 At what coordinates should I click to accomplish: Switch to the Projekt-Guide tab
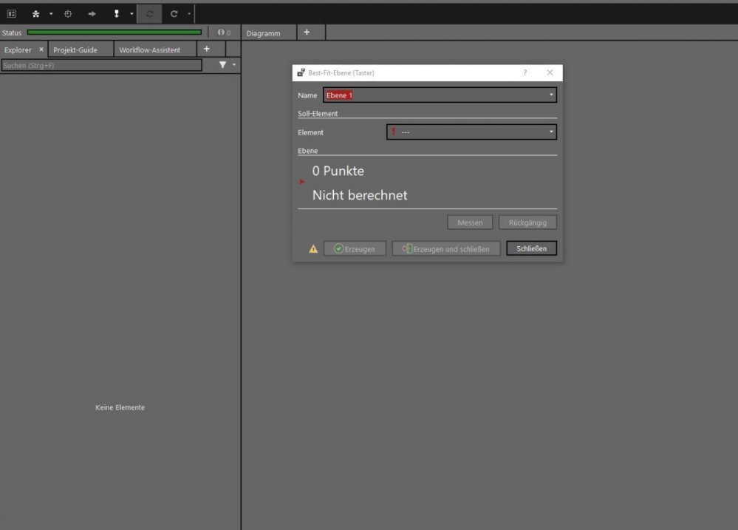[75, 50]
